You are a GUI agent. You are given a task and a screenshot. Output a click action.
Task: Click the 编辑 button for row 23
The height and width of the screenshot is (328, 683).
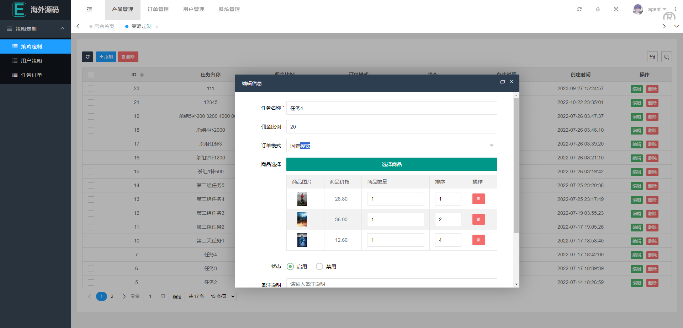636,89
